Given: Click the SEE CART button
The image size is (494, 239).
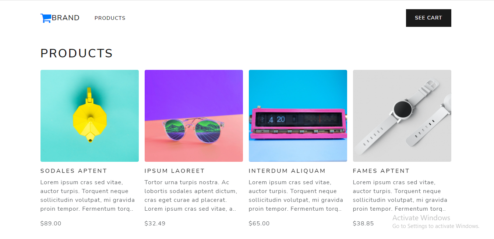Looking at the screenshot, I should pos(428,18).
